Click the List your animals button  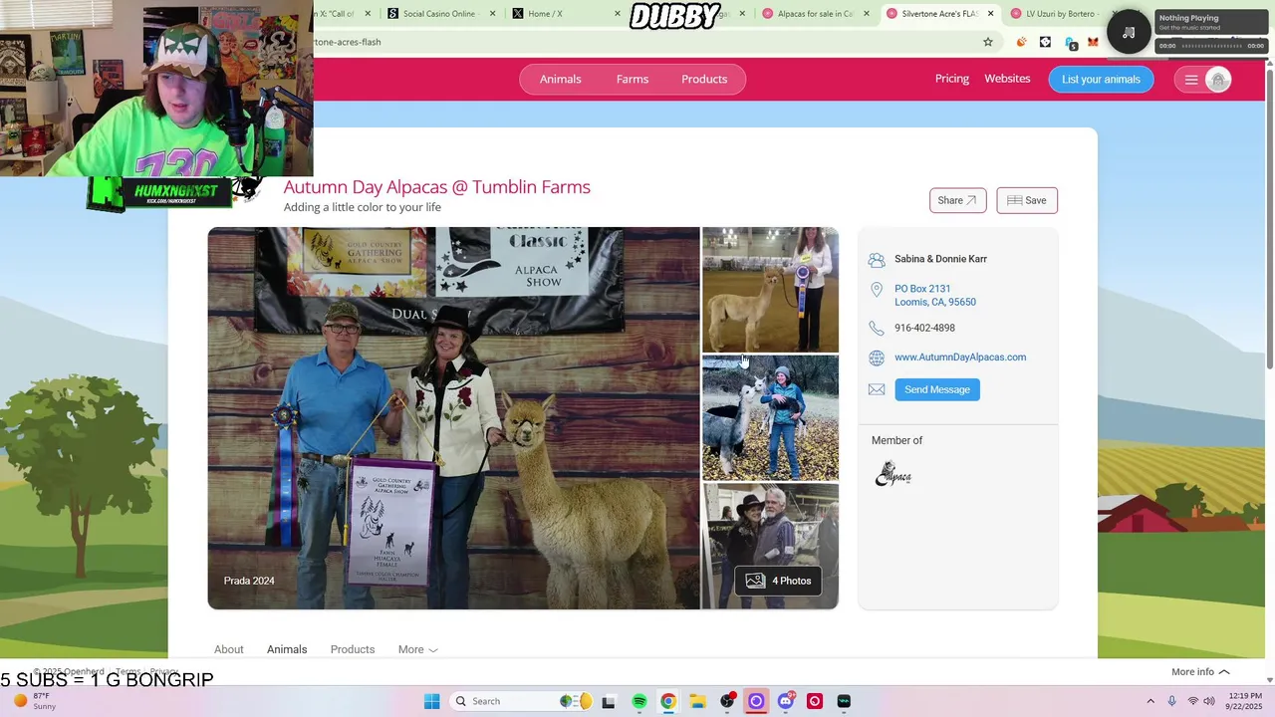pyautogui.click(x=1101, y=80)
